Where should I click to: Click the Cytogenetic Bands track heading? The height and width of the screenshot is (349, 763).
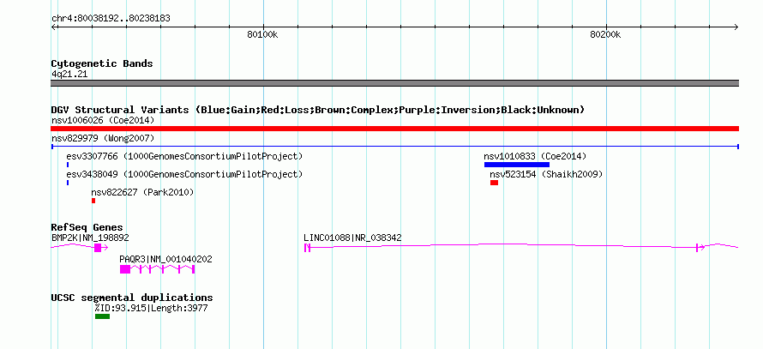coord(102,63)
